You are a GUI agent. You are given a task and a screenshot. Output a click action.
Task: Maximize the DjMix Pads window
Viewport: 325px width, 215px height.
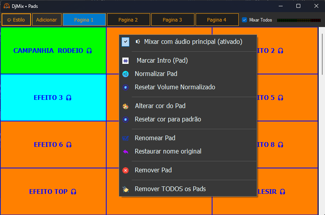[298, 6]
